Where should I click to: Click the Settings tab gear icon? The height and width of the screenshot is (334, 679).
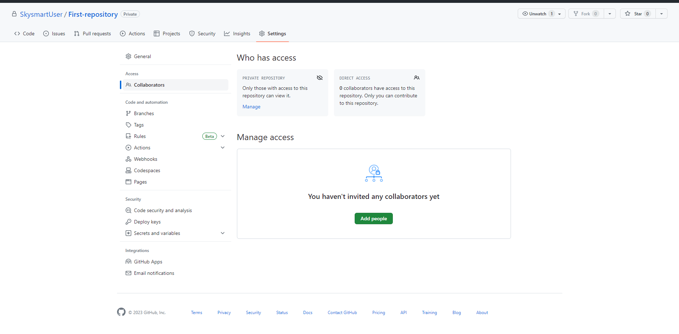262,34
